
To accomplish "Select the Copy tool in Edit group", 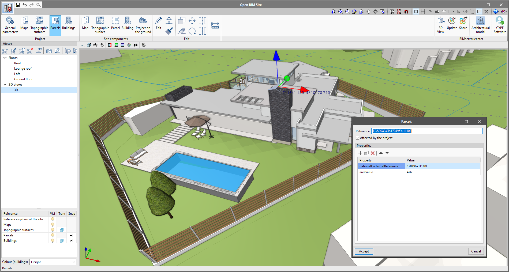I will 182,21.
